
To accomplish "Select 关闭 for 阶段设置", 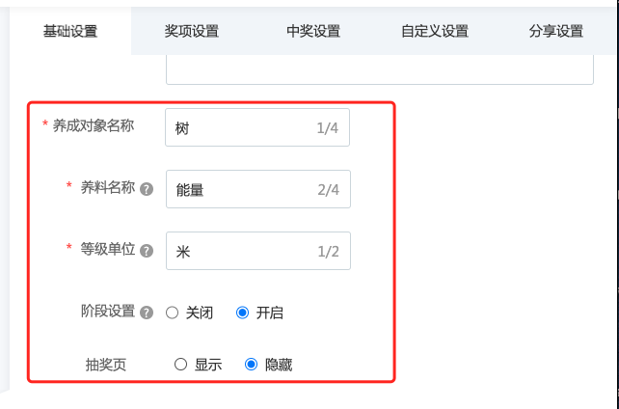I will coord(173,313).
